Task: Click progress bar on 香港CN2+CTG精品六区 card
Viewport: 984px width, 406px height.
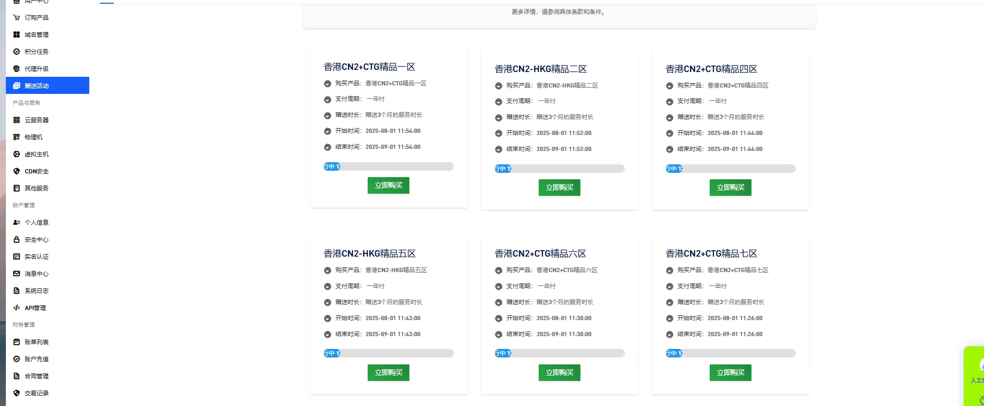Action: tap(560, 353)
